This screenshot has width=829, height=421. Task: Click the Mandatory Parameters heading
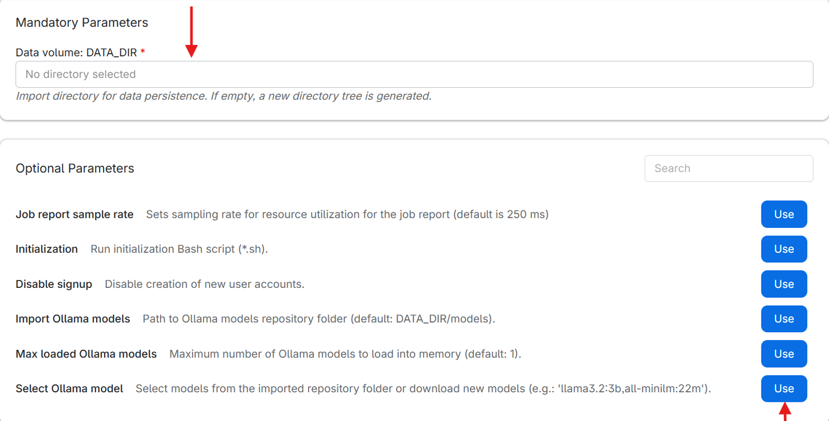click(82, 22)
